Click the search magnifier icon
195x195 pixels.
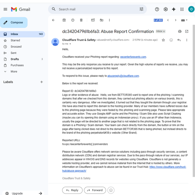click(x=54, y=9)
